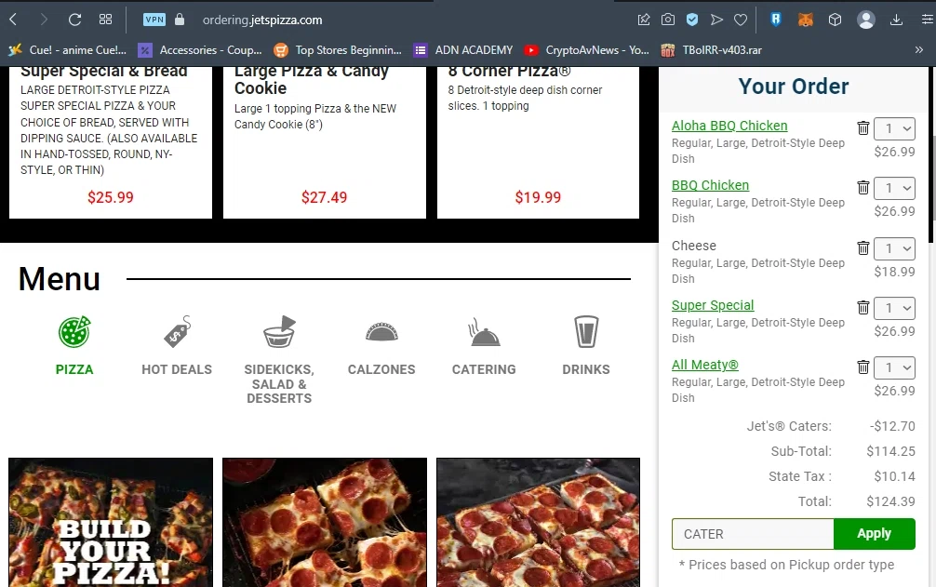936x587 pixels.
Task: Open the edit page pencil icon
Action: pos(644,20)
